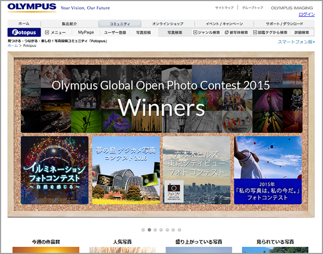Open ユーザー登録 in the Fotopus menu
This screenshot has height=254, width=323.
tap(115, 32)
